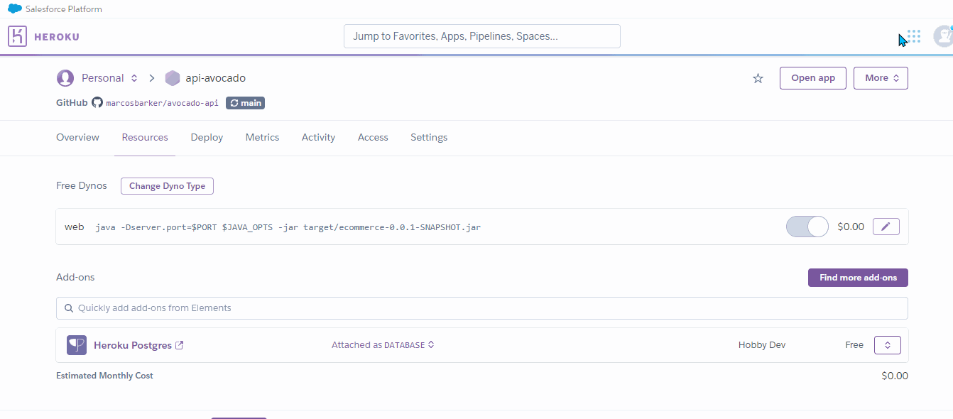Open the Metrics tab

pos(262,138)
